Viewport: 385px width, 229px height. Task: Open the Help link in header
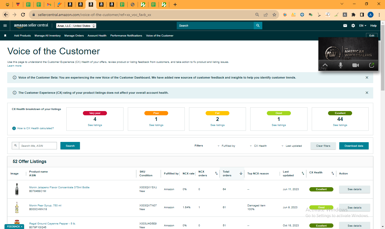click(374, 26)
